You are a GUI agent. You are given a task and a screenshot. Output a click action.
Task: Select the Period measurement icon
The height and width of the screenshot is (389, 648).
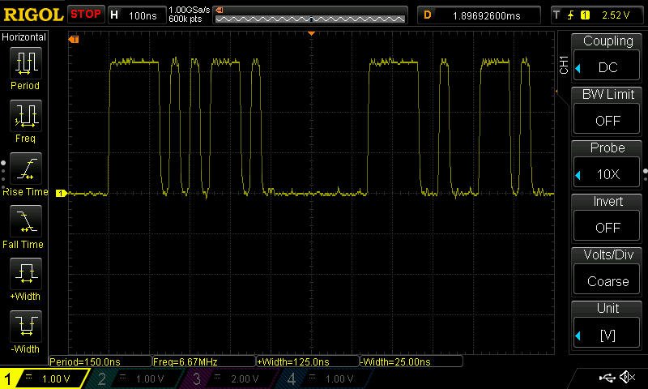click(24, 63)
